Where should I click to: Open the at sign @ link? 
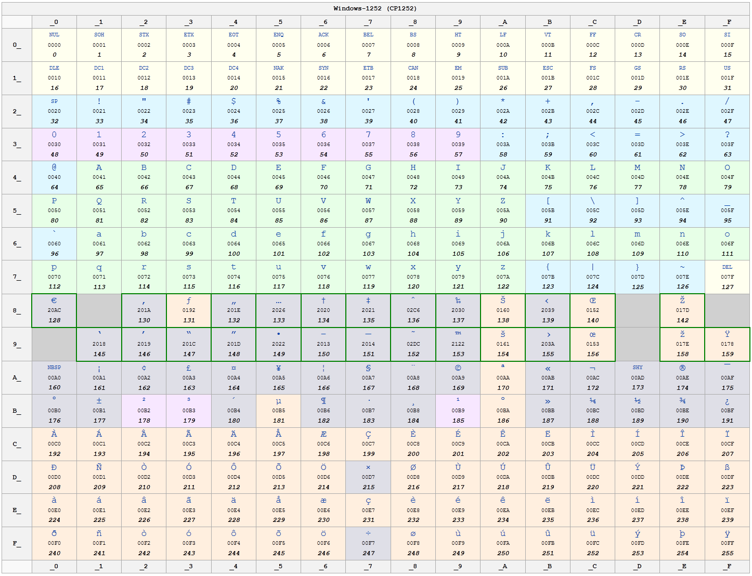54,167
